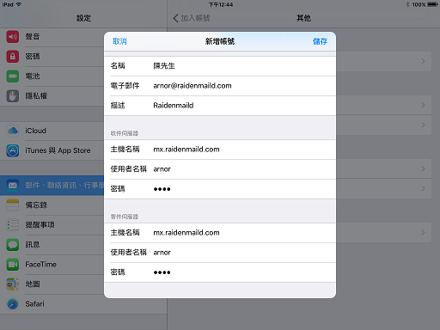This screenshot has width=440, height=330.
Task: Select Mail, Contacts, Calendars sidebar item
Action: point(52,186)
